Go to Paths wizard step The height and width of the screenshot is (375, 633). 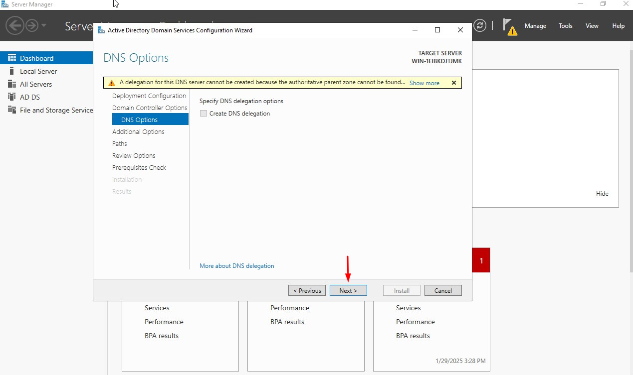[x=120, y=143]
